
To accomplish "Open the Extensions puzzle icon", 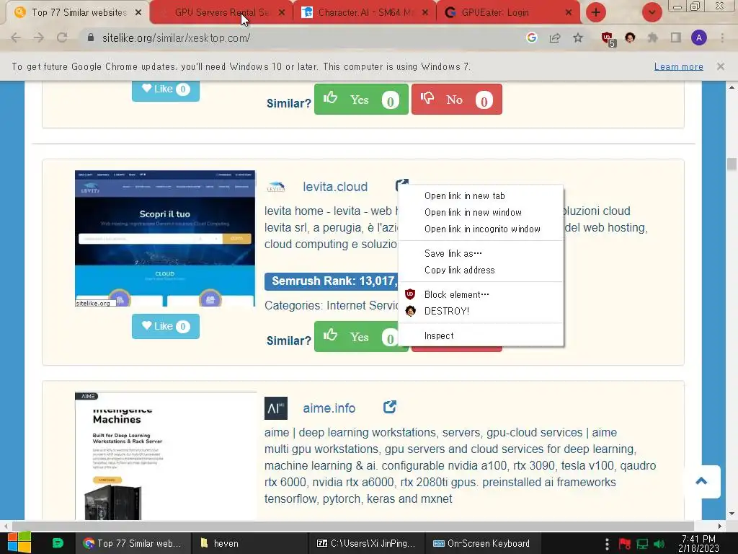I will (x=653, y=38).
